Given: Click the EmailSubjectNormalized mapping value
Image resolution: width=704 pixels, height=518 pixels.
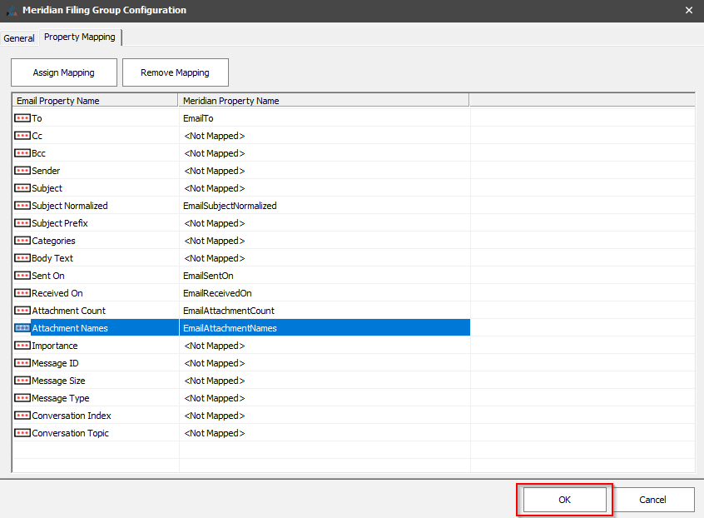Looking at the screenshot, I should click(x=230, y=206).
